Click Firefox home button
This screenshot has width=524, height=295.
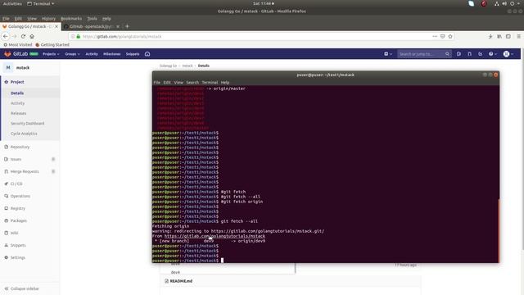coord(32,36)
